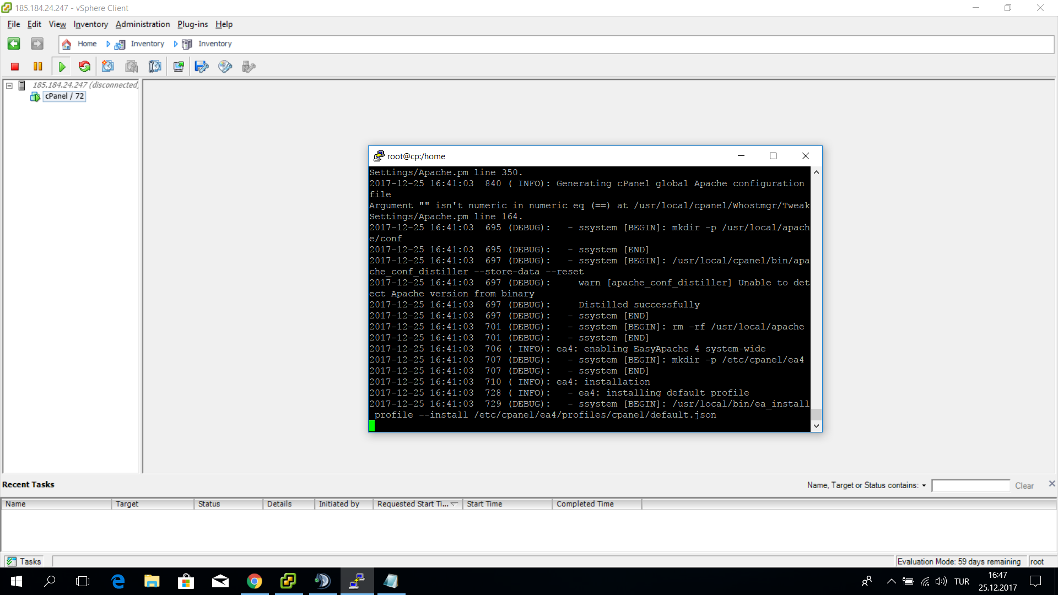Image resolution: width=1058 pixels, height=595 pixels.
Task: Click the PuTTY taskbar icon
Action: coord(357,581)
